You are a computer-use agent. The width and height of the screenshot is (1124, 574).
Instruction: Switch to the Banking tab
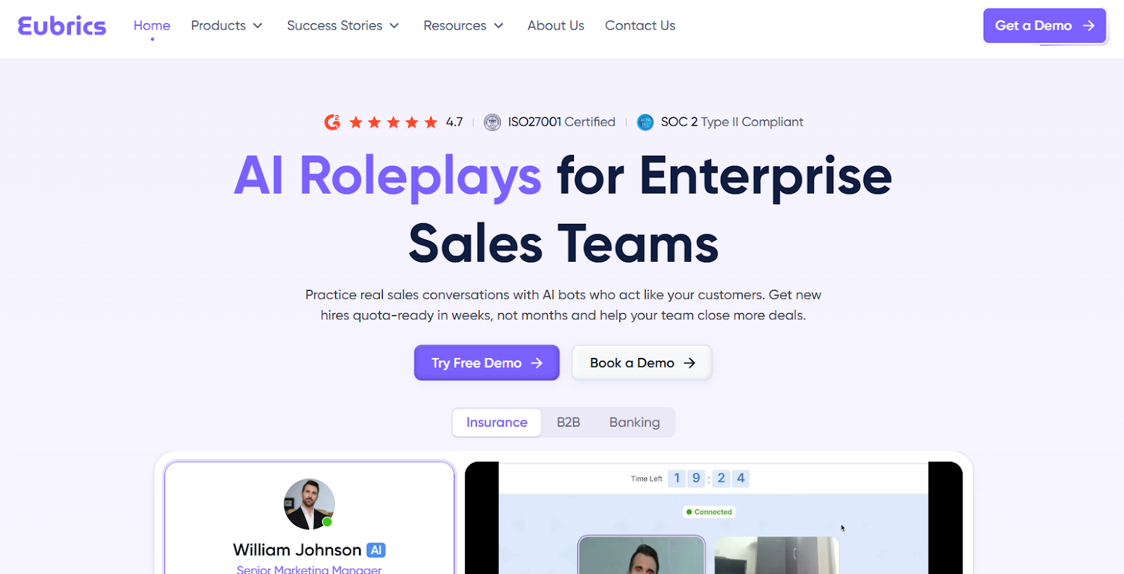pyautogui.click(x=634, y=422)
